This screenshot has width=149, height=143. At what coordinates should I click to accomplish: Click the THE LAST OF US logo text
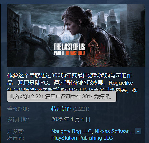click(x=69, y=47)
